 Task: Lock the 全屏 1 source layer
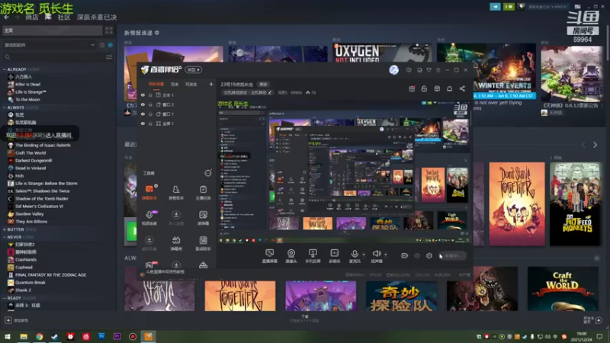pos(150,123)
